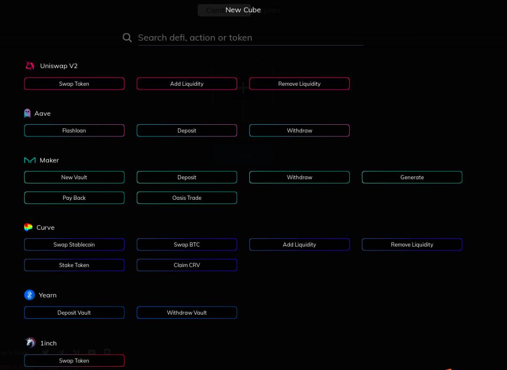
Task: Click the Maker logo icon
Action: coord(30,160)
